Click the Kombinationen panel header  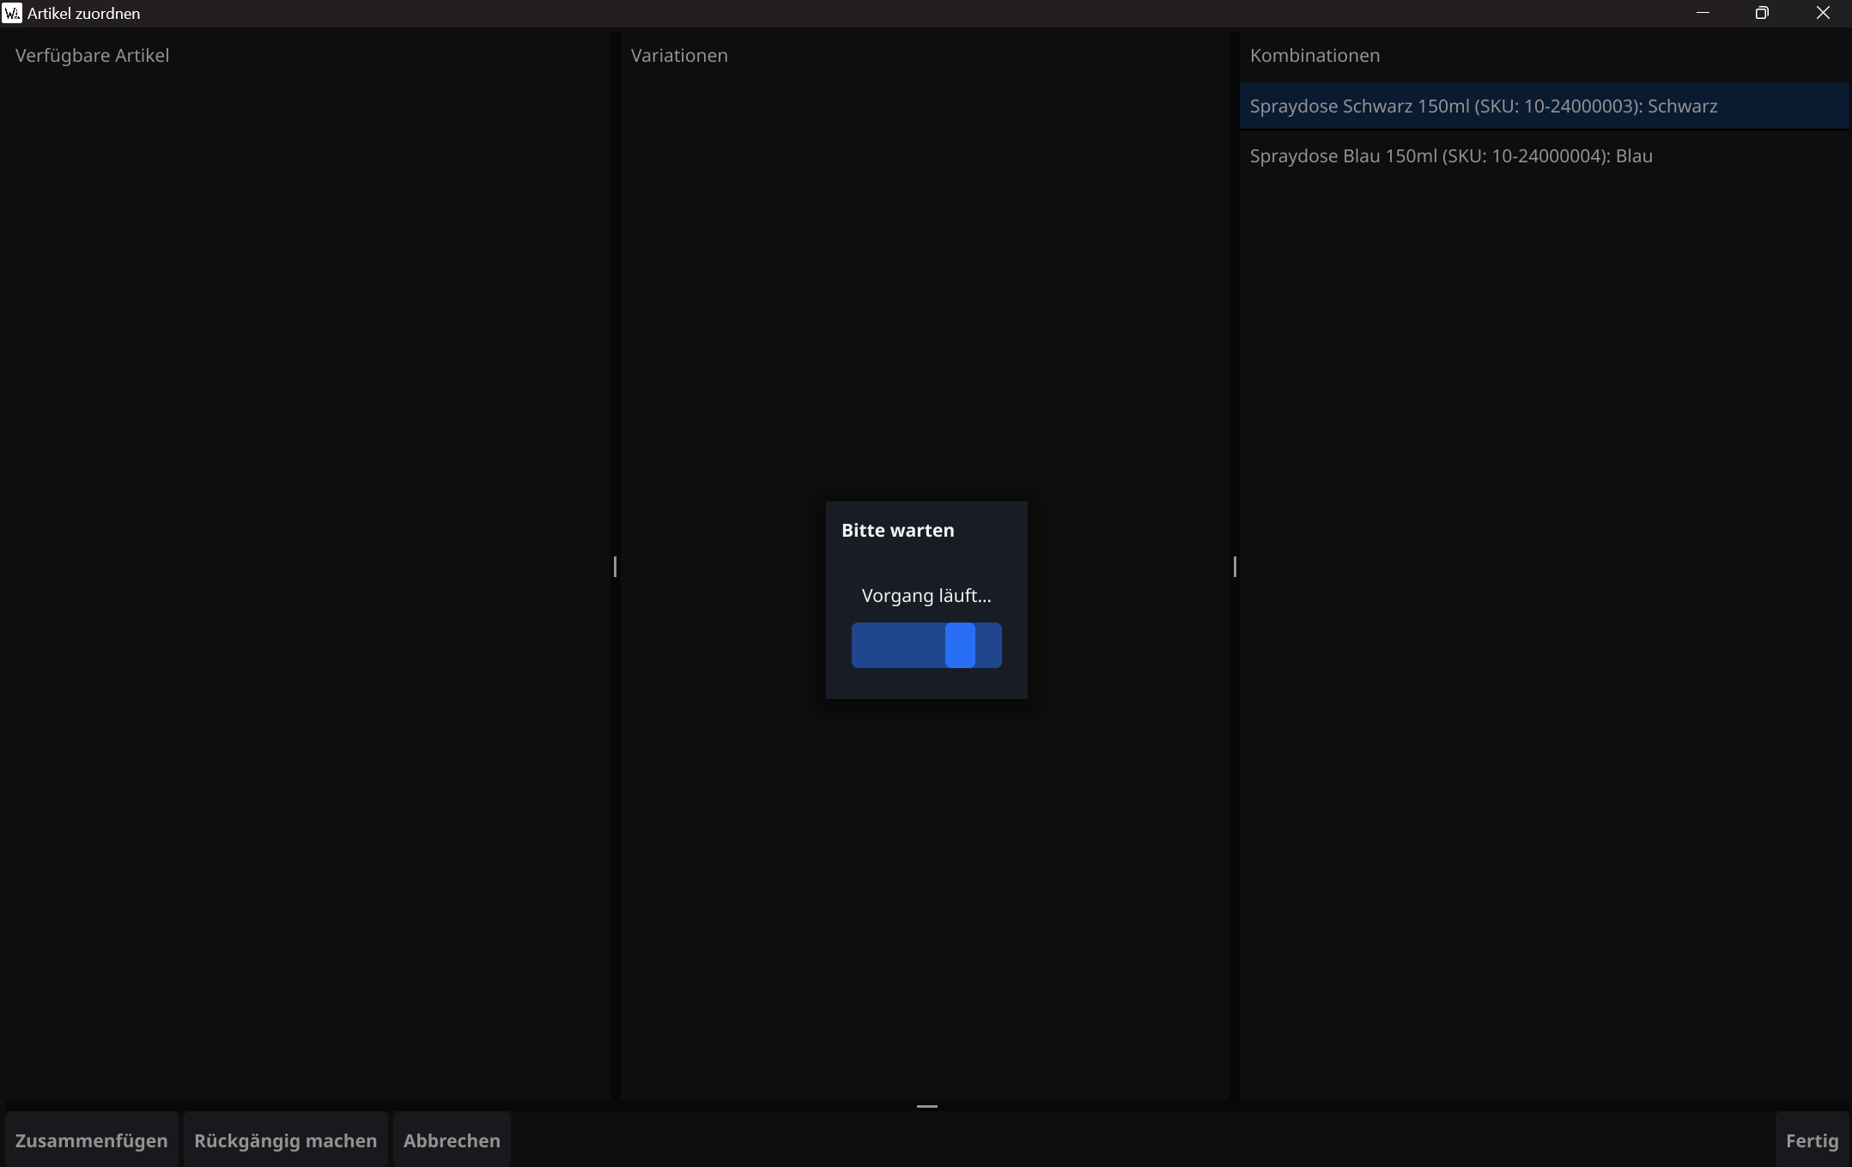(1315, 56)
